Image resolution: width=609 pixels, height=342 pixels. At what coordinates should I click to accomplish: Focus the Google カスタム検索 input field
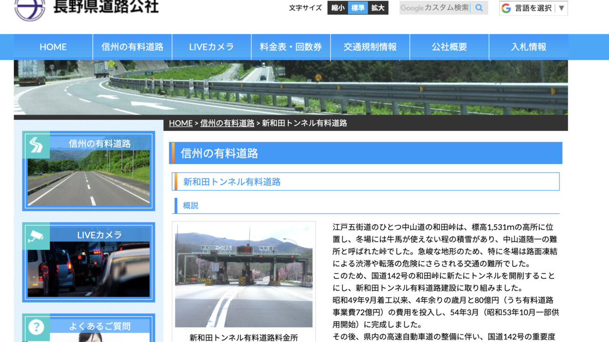(x=435, y=8)
